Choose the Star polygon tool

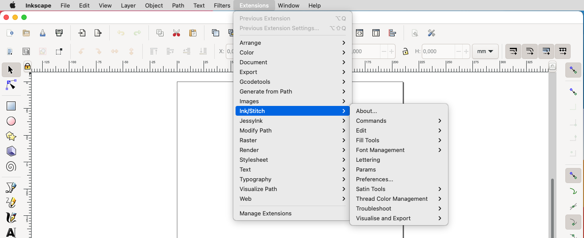11,136
